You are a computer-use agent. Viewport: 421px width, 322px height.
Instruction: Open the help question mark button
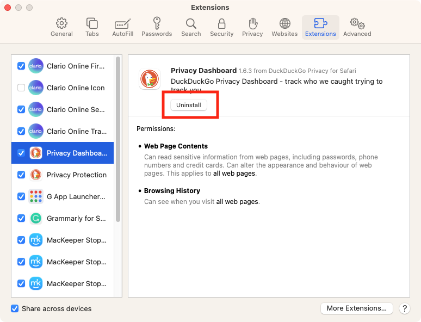coord(405,308)
